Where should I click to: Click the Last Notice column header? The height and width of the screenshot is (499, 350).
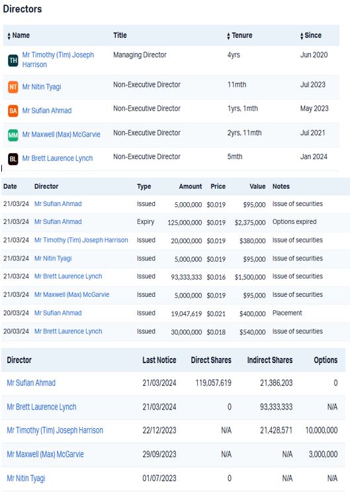tap(159, 360)
